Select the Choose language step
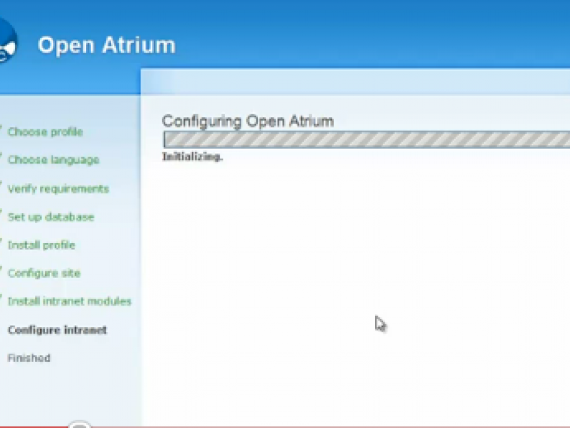 pos(53,160)
